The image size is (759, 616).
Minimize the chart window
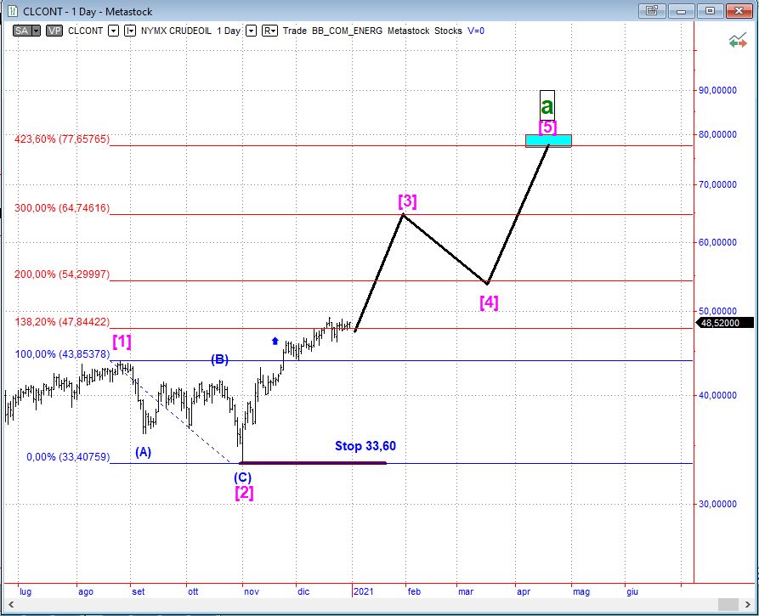pos(681,11)
